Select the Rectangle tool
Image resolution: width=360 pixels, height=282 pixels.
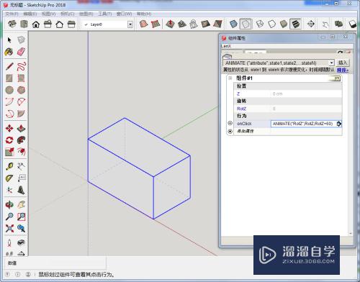click(x=9, y=78)
